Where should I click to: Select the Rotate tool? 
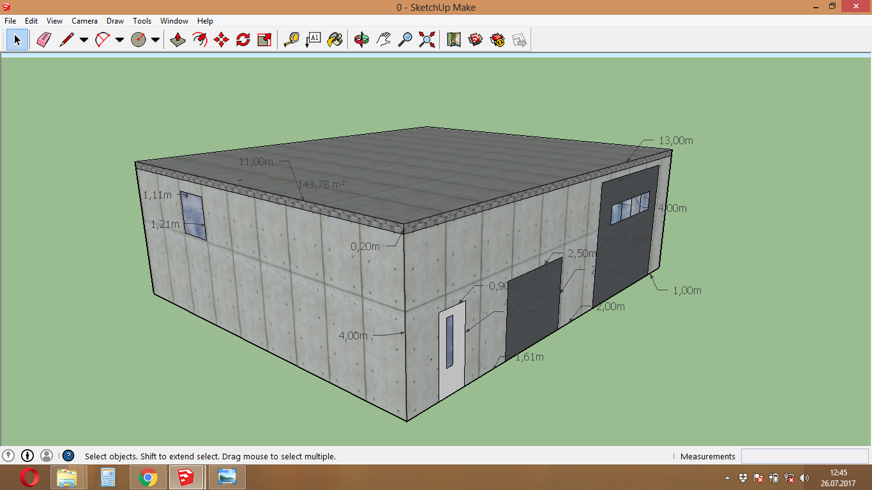point(243,40)
